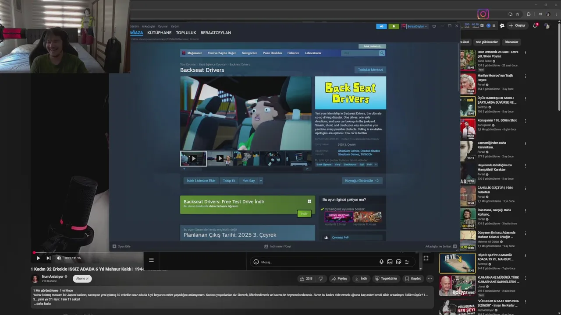Select İzlenenler filter chip

tap(511, 42)
